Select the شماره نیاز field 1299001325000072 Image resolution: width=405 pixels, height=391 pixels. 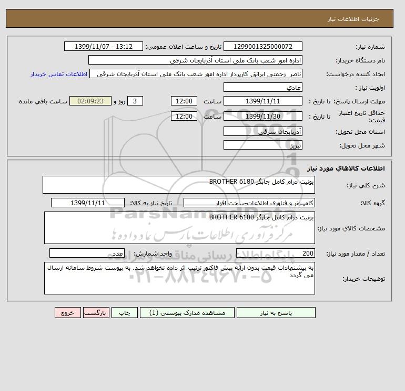(x=262, y=46)
